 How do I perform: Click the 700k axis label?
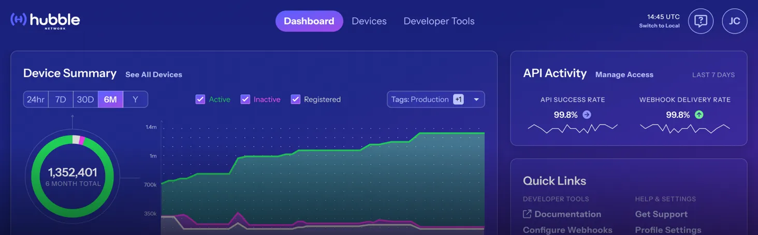coord(150,184)
